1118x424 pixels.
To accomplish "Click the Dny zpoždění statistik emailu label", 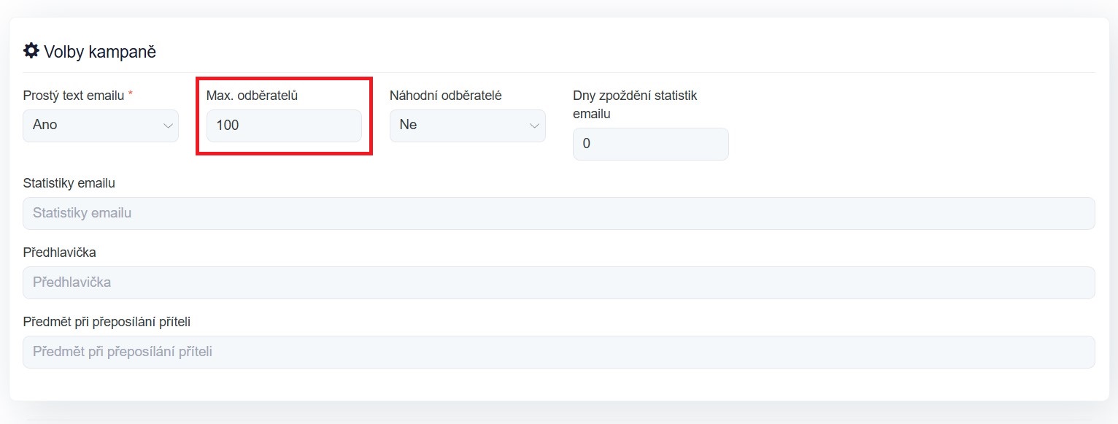I will pos(635,105).
